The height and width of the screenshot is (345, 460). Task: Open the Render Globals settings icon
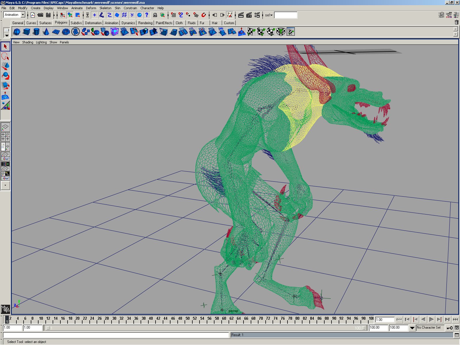click(x=257, y=15)
